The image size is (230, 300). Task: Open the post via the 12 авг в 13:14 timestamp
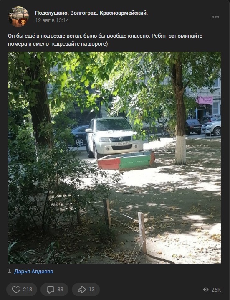point(52,20)
